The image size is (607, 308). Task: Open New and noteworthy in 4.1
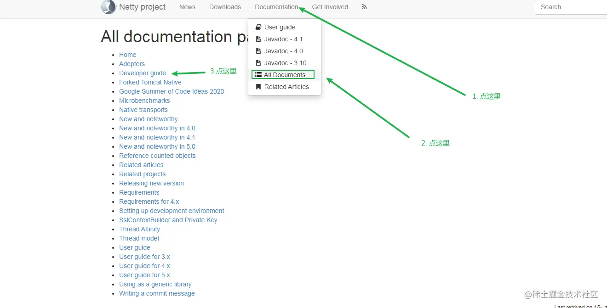pos(157,137)
